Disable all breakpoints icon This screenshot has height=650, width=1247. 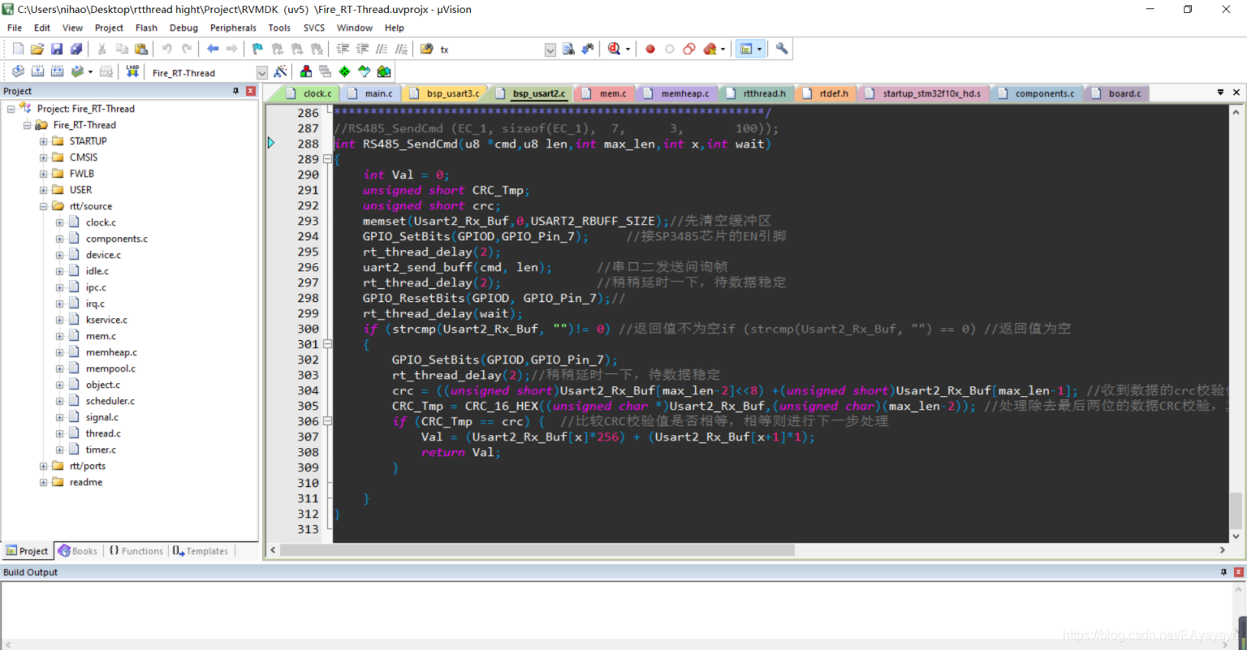[689, 49]
